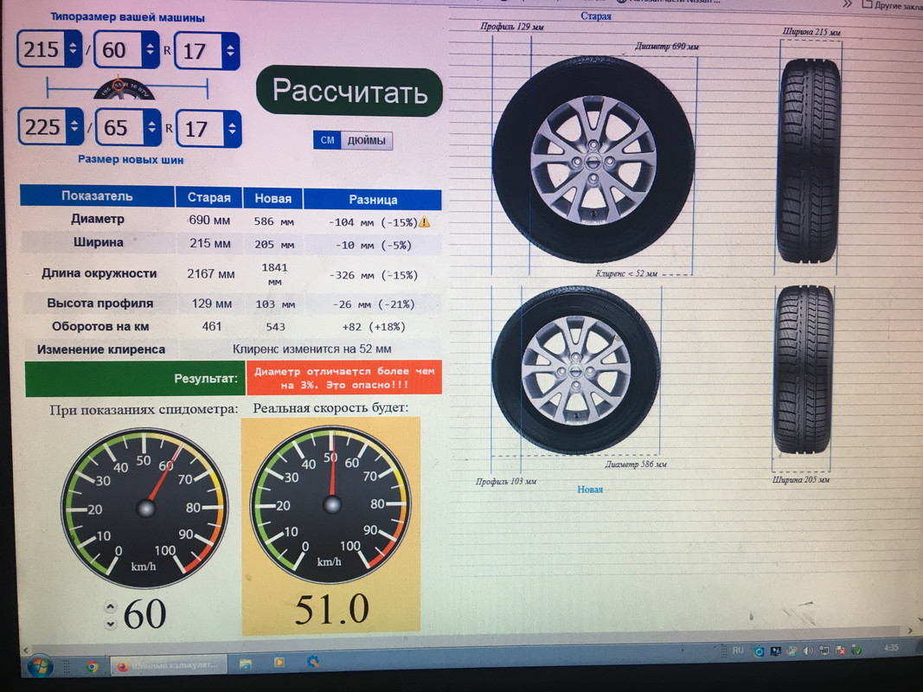Click the 2167 мм old circumference value
The image size is (923, 692).
211,274
